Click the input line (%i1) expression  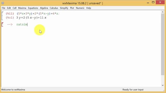click(x=38, y=14)
